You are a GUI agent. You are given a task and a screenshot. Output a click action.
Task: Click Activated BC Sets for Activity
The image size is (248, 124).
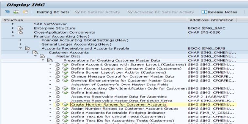[161, 12]
